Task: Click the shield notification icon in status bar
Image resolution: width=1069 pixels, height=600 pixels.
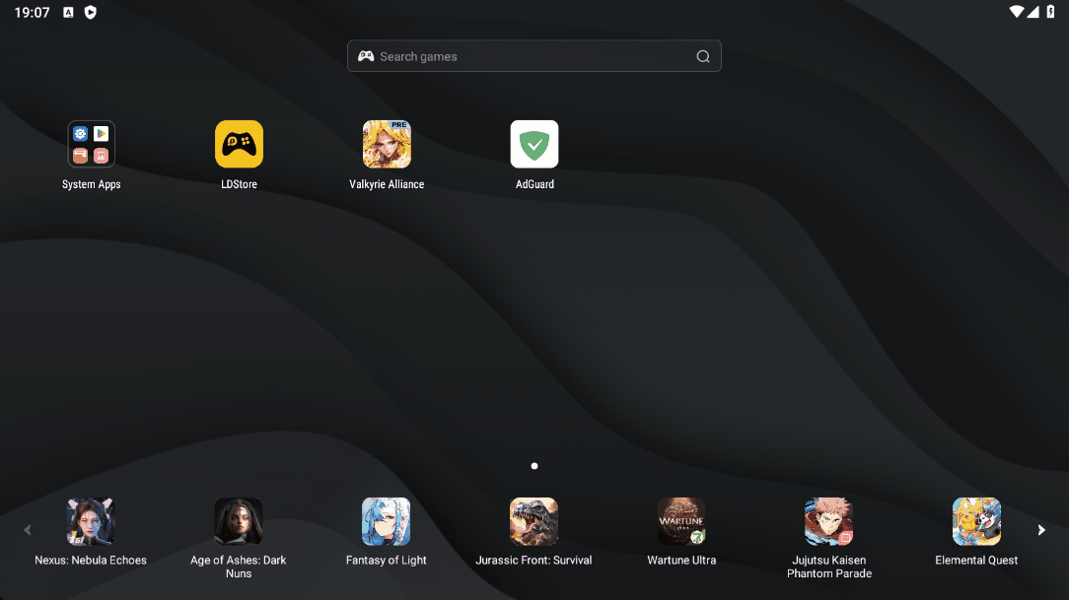Action: click(x=91, y=13)
